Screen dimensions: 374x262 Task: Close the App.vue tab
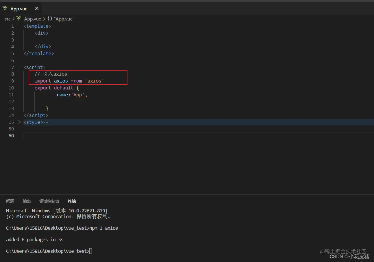37,9
